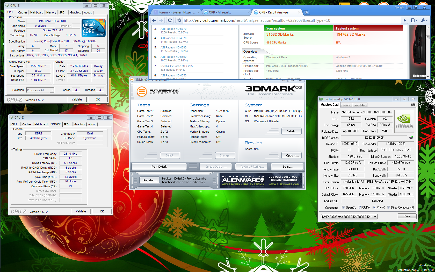Click Validate in the top CPU-Z window
This screenshot has width=435, height=272.
(77, 99)
